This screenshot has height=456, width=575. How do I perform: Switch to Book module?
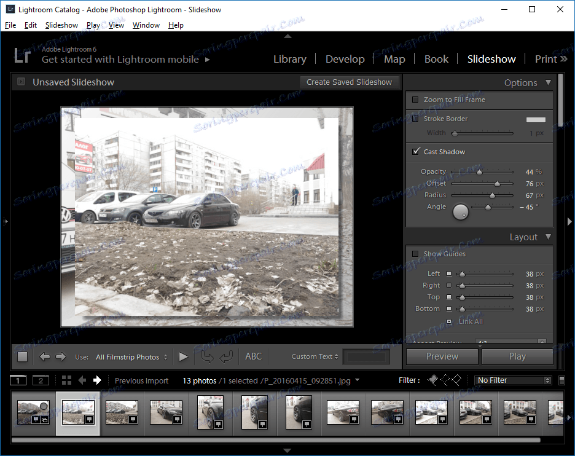(x=436, y=59)
